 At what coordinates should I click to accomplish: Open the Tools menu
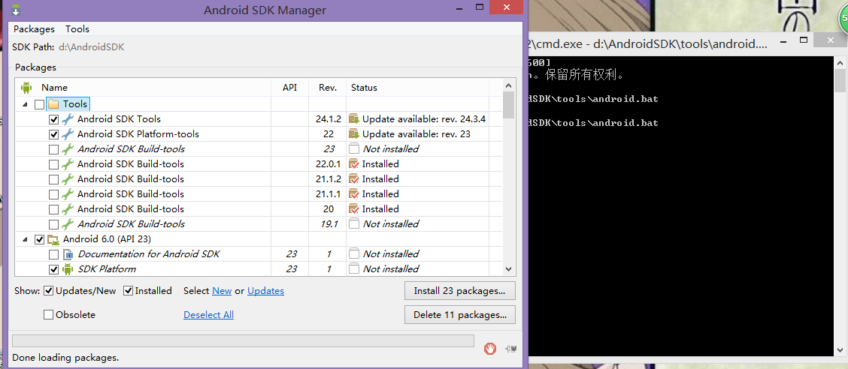(77, 29)
